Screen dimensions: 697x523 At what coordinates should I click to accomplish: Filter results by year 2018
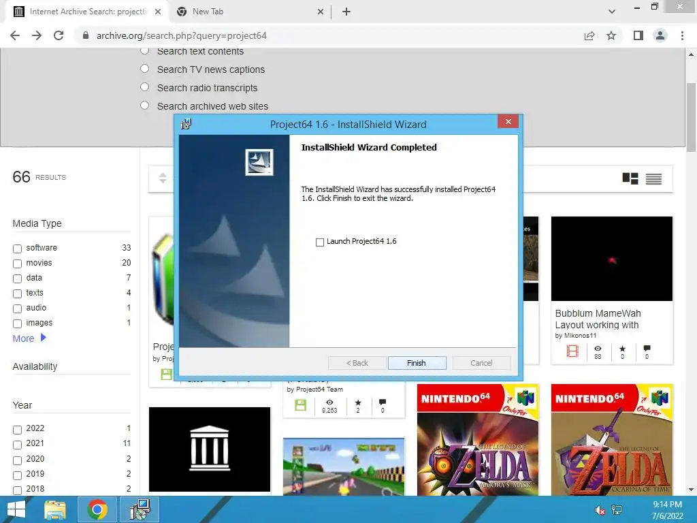point(17,490)
